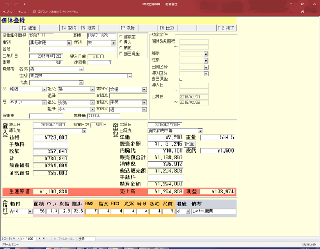The width and height of the screenshot is (320, 249).
Task: Expand the 住所 dropdown
Action: [x=130, y=76]
